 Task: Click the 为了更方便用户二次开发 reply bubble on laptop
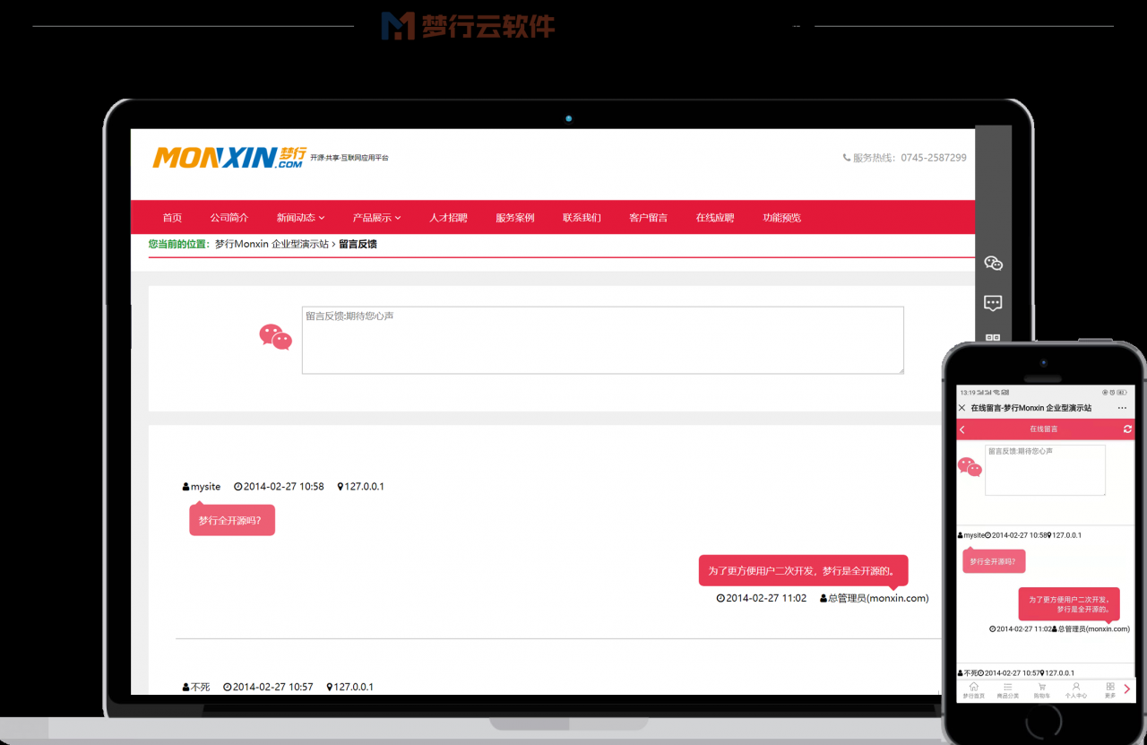(x=803, y=570)
